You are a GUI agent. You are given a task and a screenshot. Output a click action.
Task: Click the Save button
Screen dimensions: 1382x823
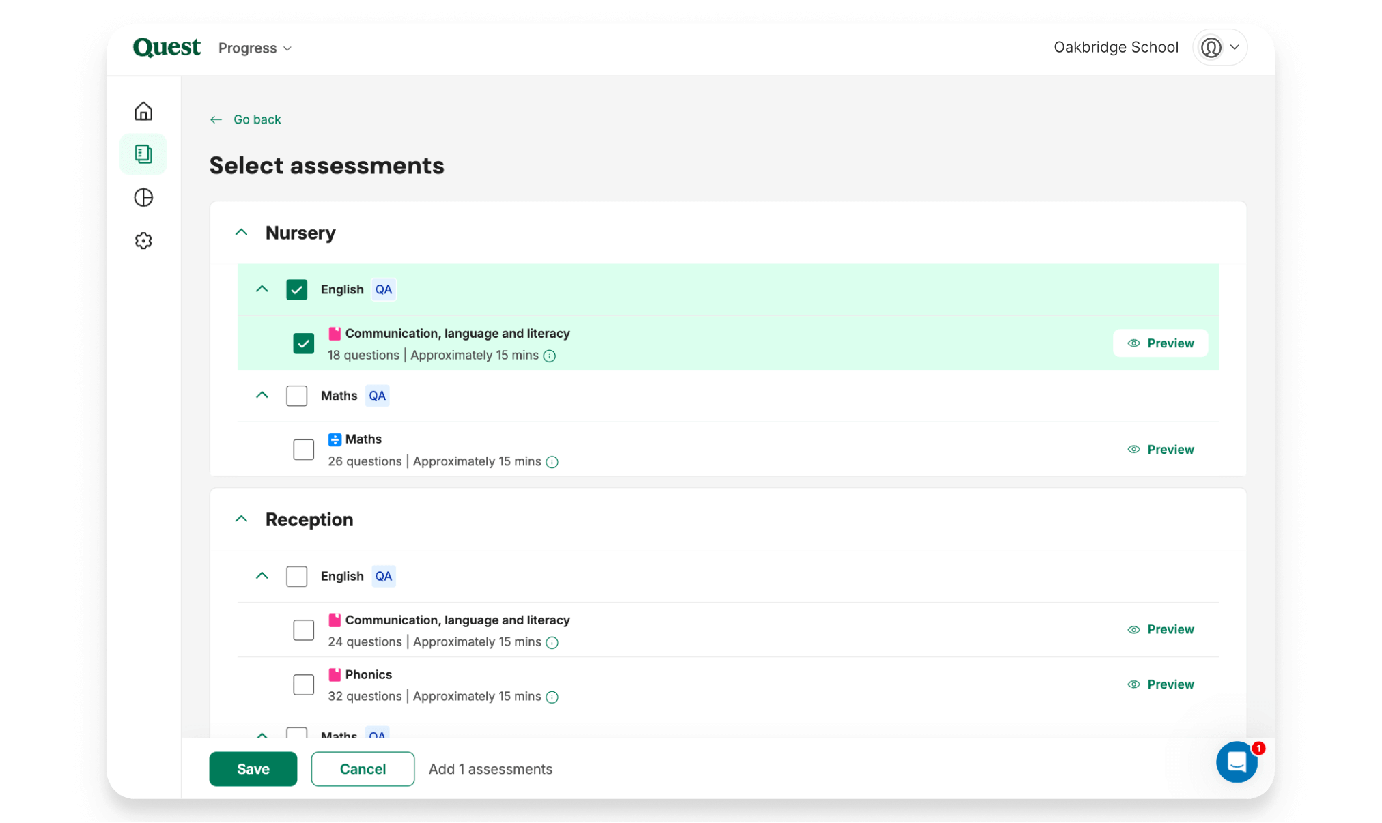[253, 769]
